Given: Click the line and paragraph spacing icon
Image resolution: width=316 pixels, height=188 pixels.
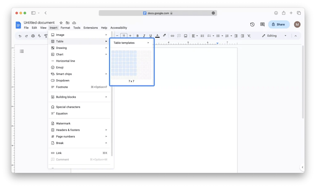Looking at the screenshot, I should [x=202, y=36].
